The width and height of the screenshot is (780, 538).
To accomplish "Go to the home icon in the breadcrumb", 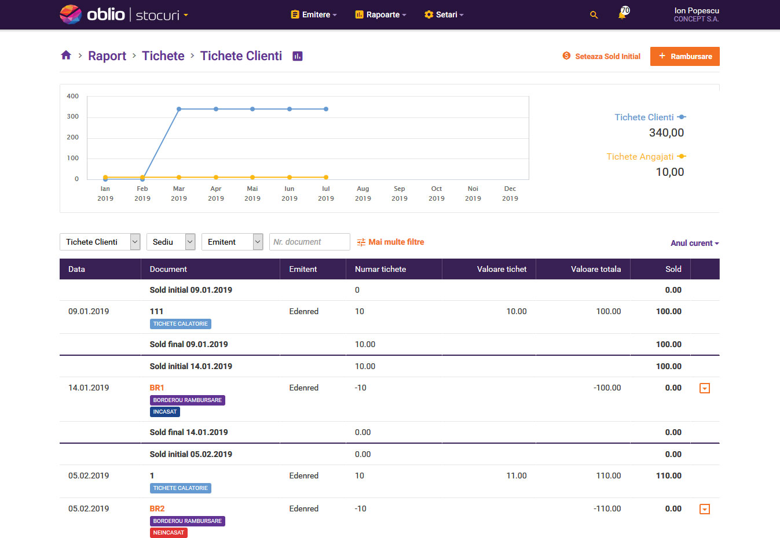I will (66, 56).
